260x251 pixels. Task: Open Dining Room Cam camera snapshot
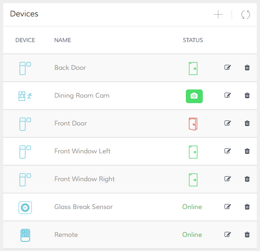[194, 96]
